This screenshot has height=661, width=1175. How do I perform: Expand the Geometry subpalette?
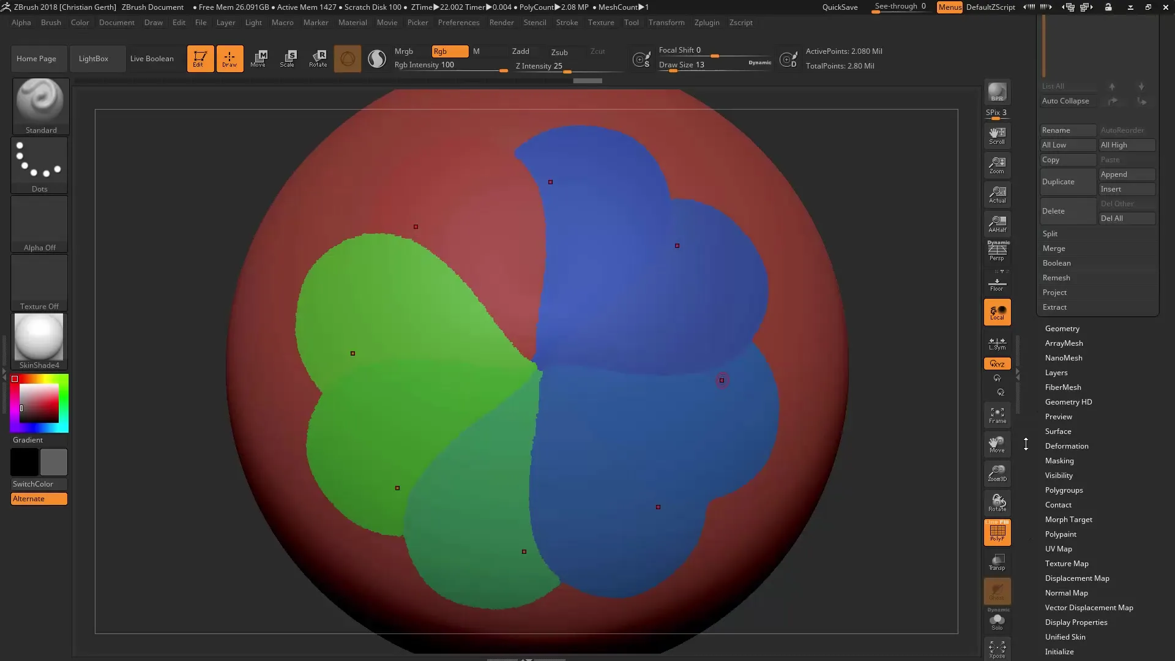point(1062,329)
